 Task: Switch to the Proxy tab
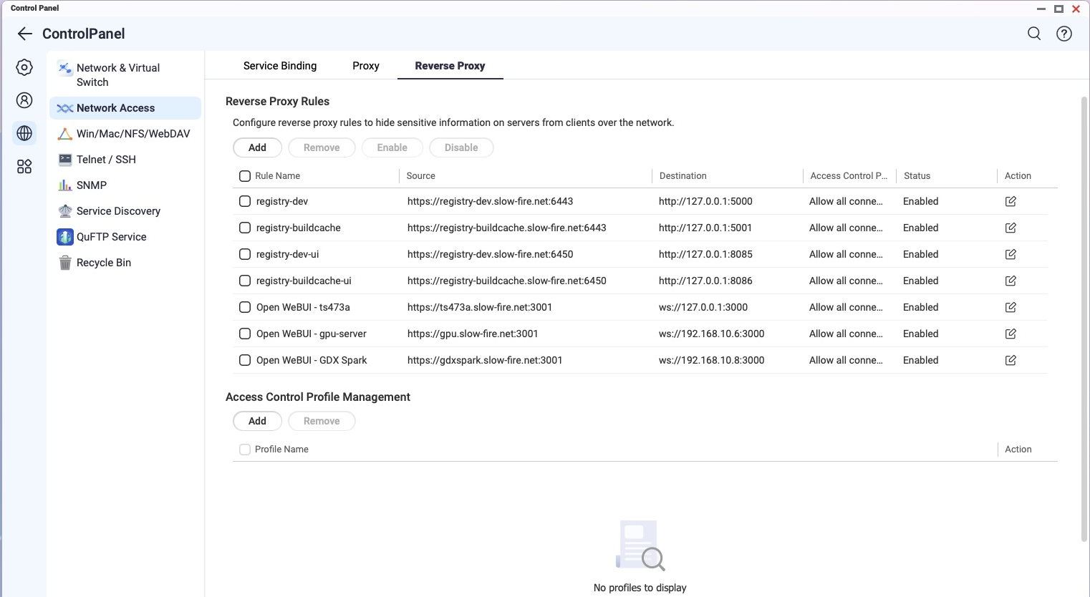pos(365,66)
